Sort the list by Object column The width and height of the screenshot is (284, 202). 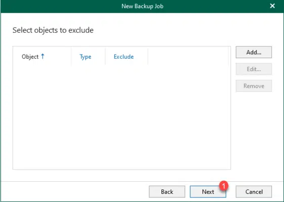coord(30,57)
